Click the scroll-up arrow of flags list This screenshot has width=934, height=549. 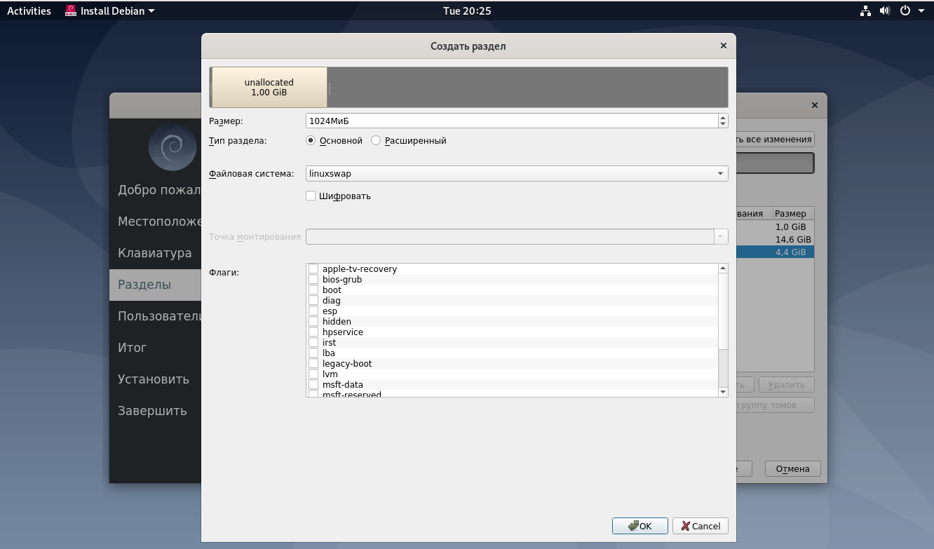[x=723, y=269]
